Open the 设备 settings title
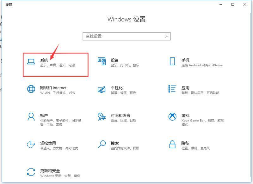 [x=115, y=60]
